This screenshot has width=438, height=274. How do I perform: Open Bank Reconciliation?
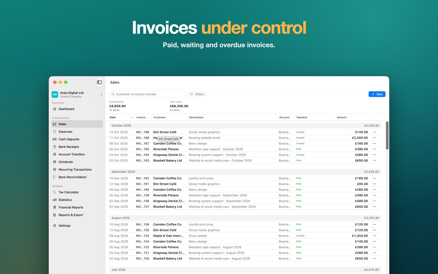pyautogui.click(x=77, y=177)
